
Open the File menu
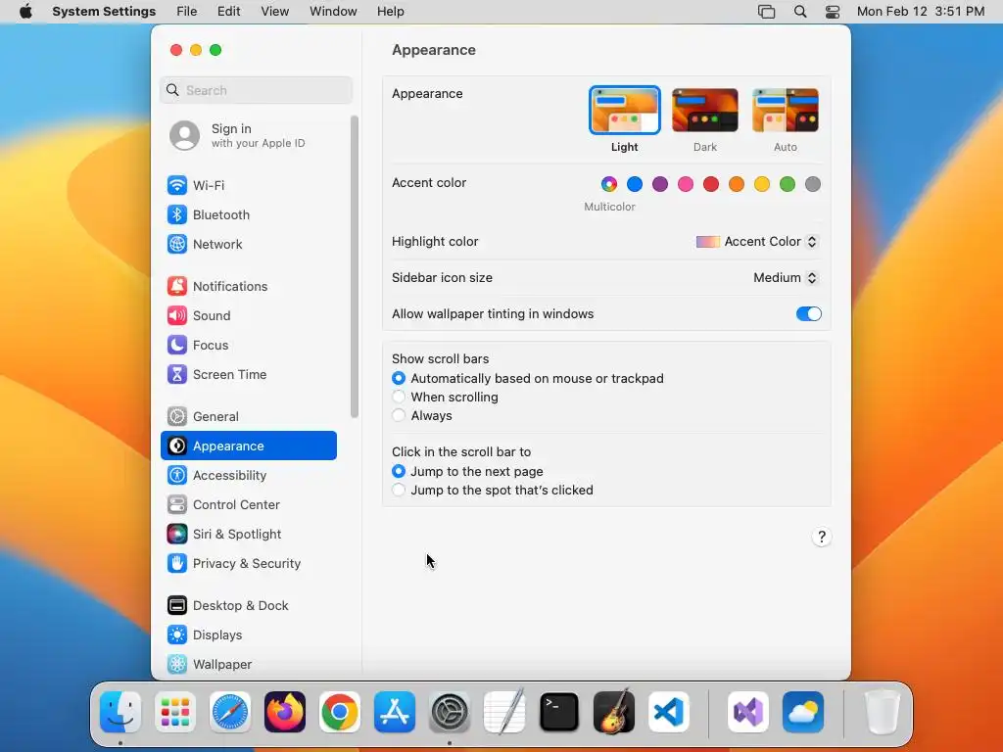pos(187,12)
